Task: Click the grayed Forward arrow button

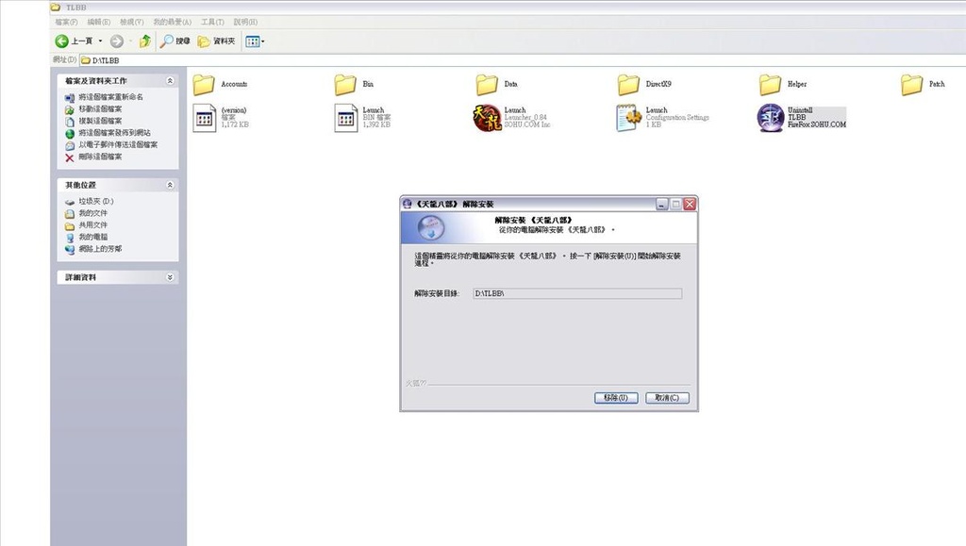Action: 116,41
